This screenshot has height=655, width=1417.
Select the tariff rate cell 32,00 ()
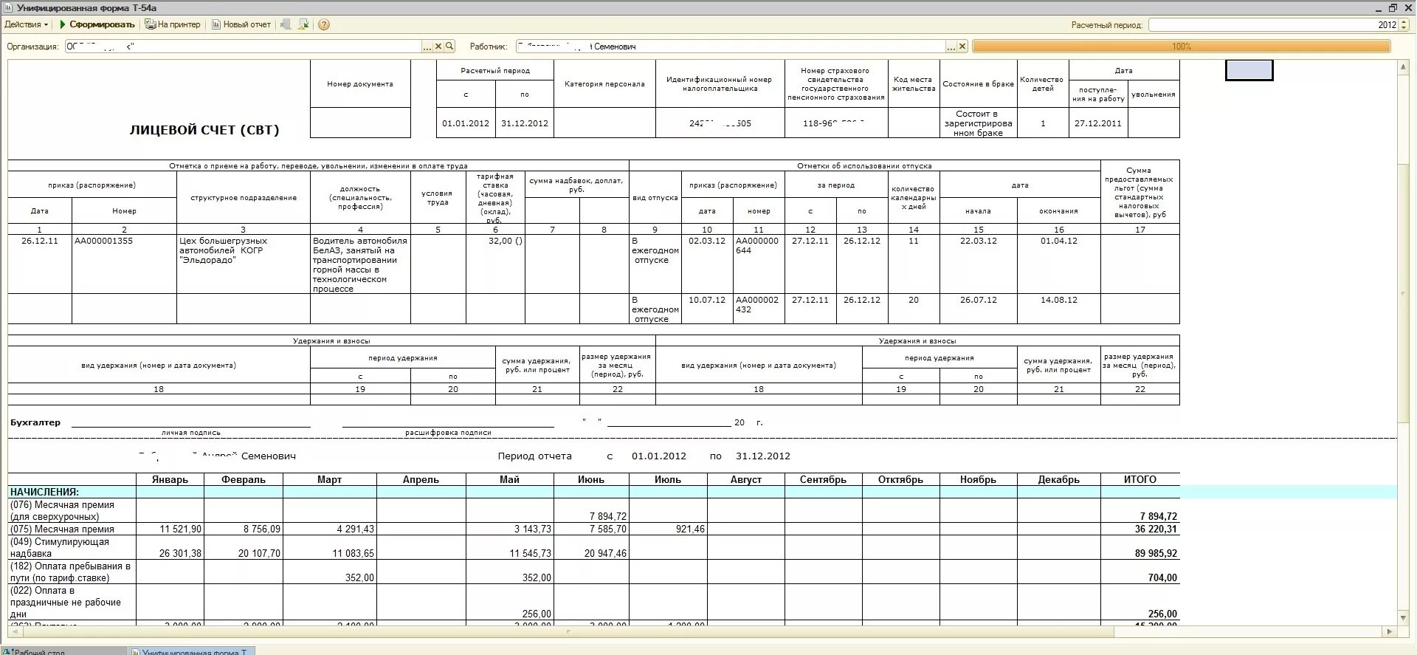click(495, 264)
